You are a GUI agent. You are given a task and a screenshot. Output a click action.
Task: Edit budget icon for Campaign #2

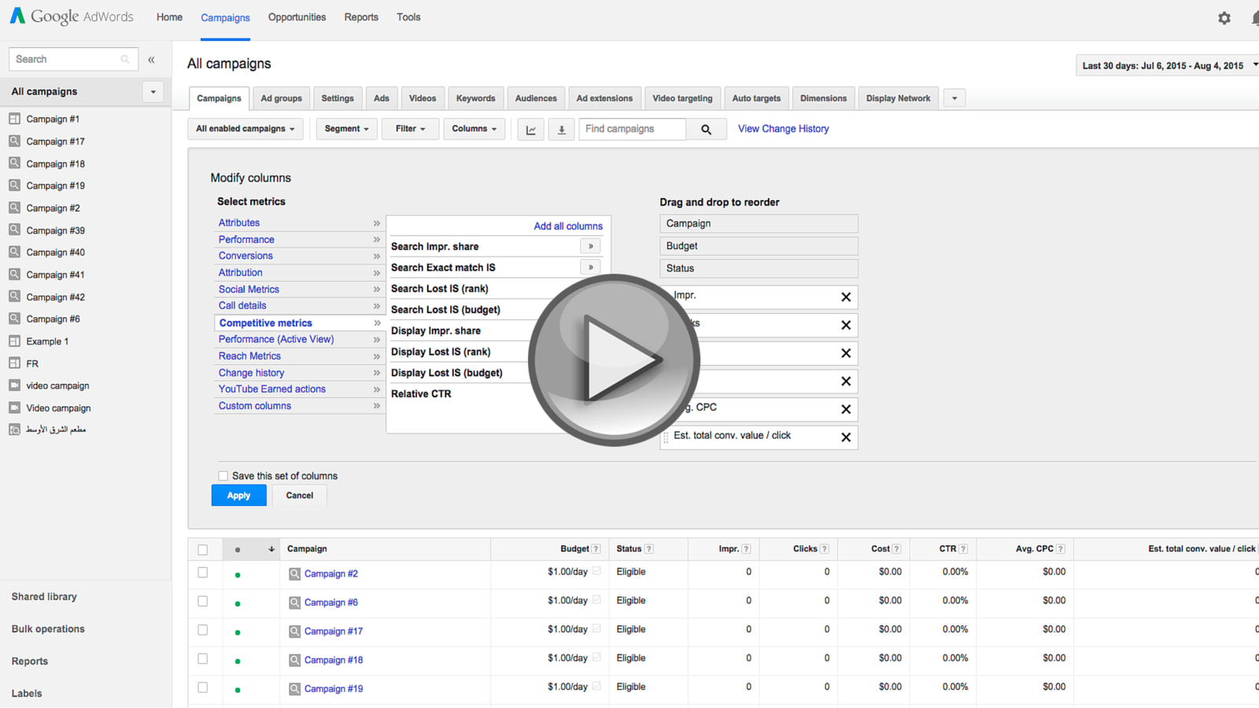coord(596,572)
